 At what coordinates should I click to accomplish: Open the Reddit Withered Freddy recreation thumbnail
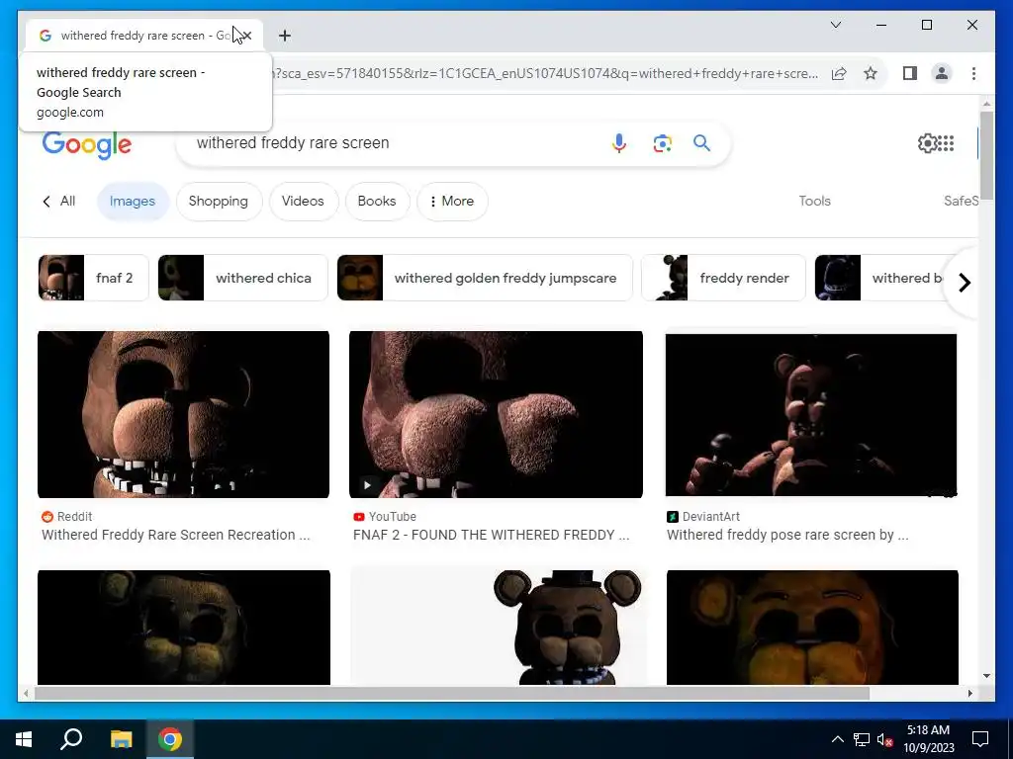coord(183,414)
